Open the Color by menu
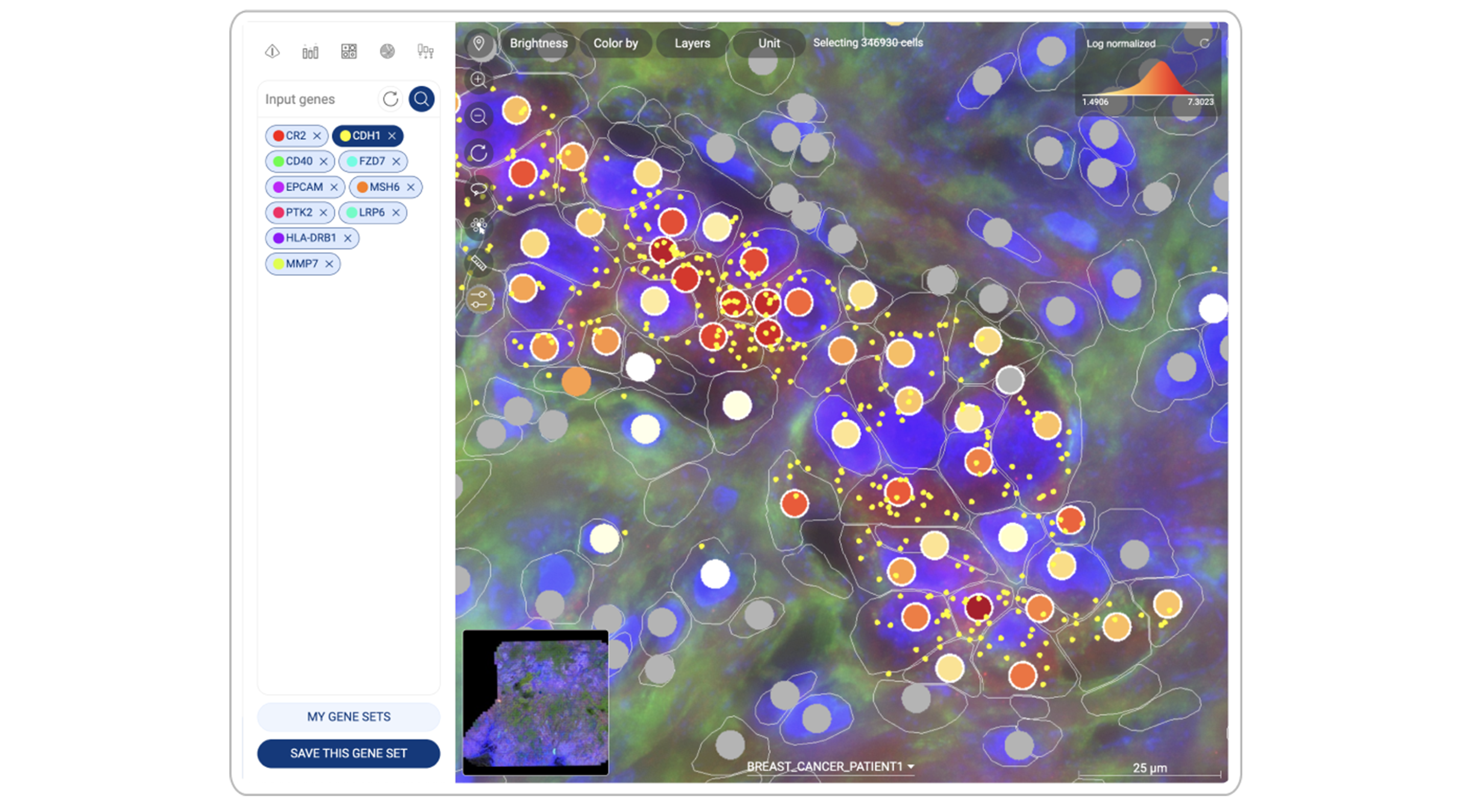Image resolution: width=1466 pixels, height=801 pixels. click(x=616, y=43)
